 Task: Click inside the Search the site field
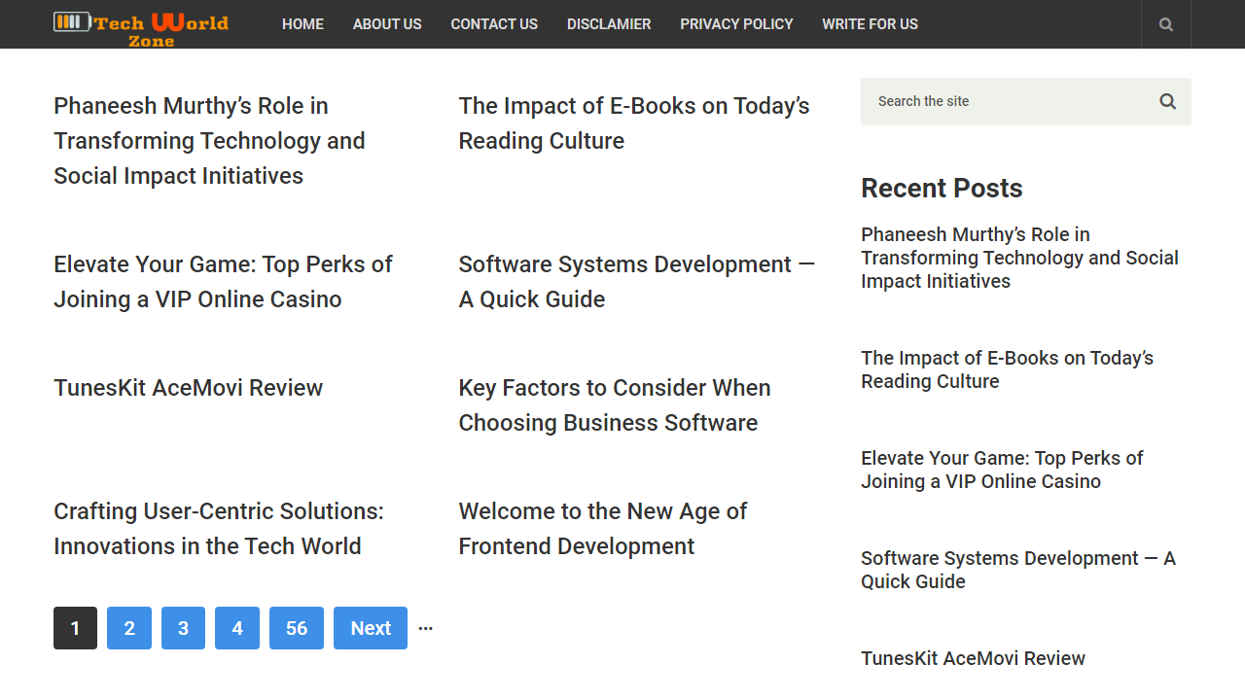click(x=973, y=101)
